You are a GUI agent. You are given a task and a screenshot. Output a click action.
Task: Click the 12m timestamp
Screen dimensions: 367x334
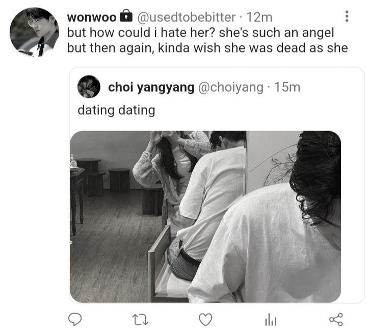(259, 17)
